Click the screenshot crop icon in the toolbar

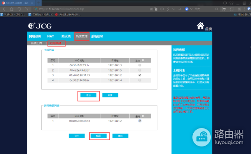(x=232, y=9)
